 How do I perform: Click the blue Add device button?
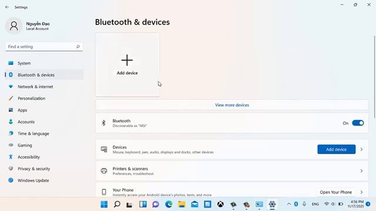pyautogui.click(x=336, y=149)
